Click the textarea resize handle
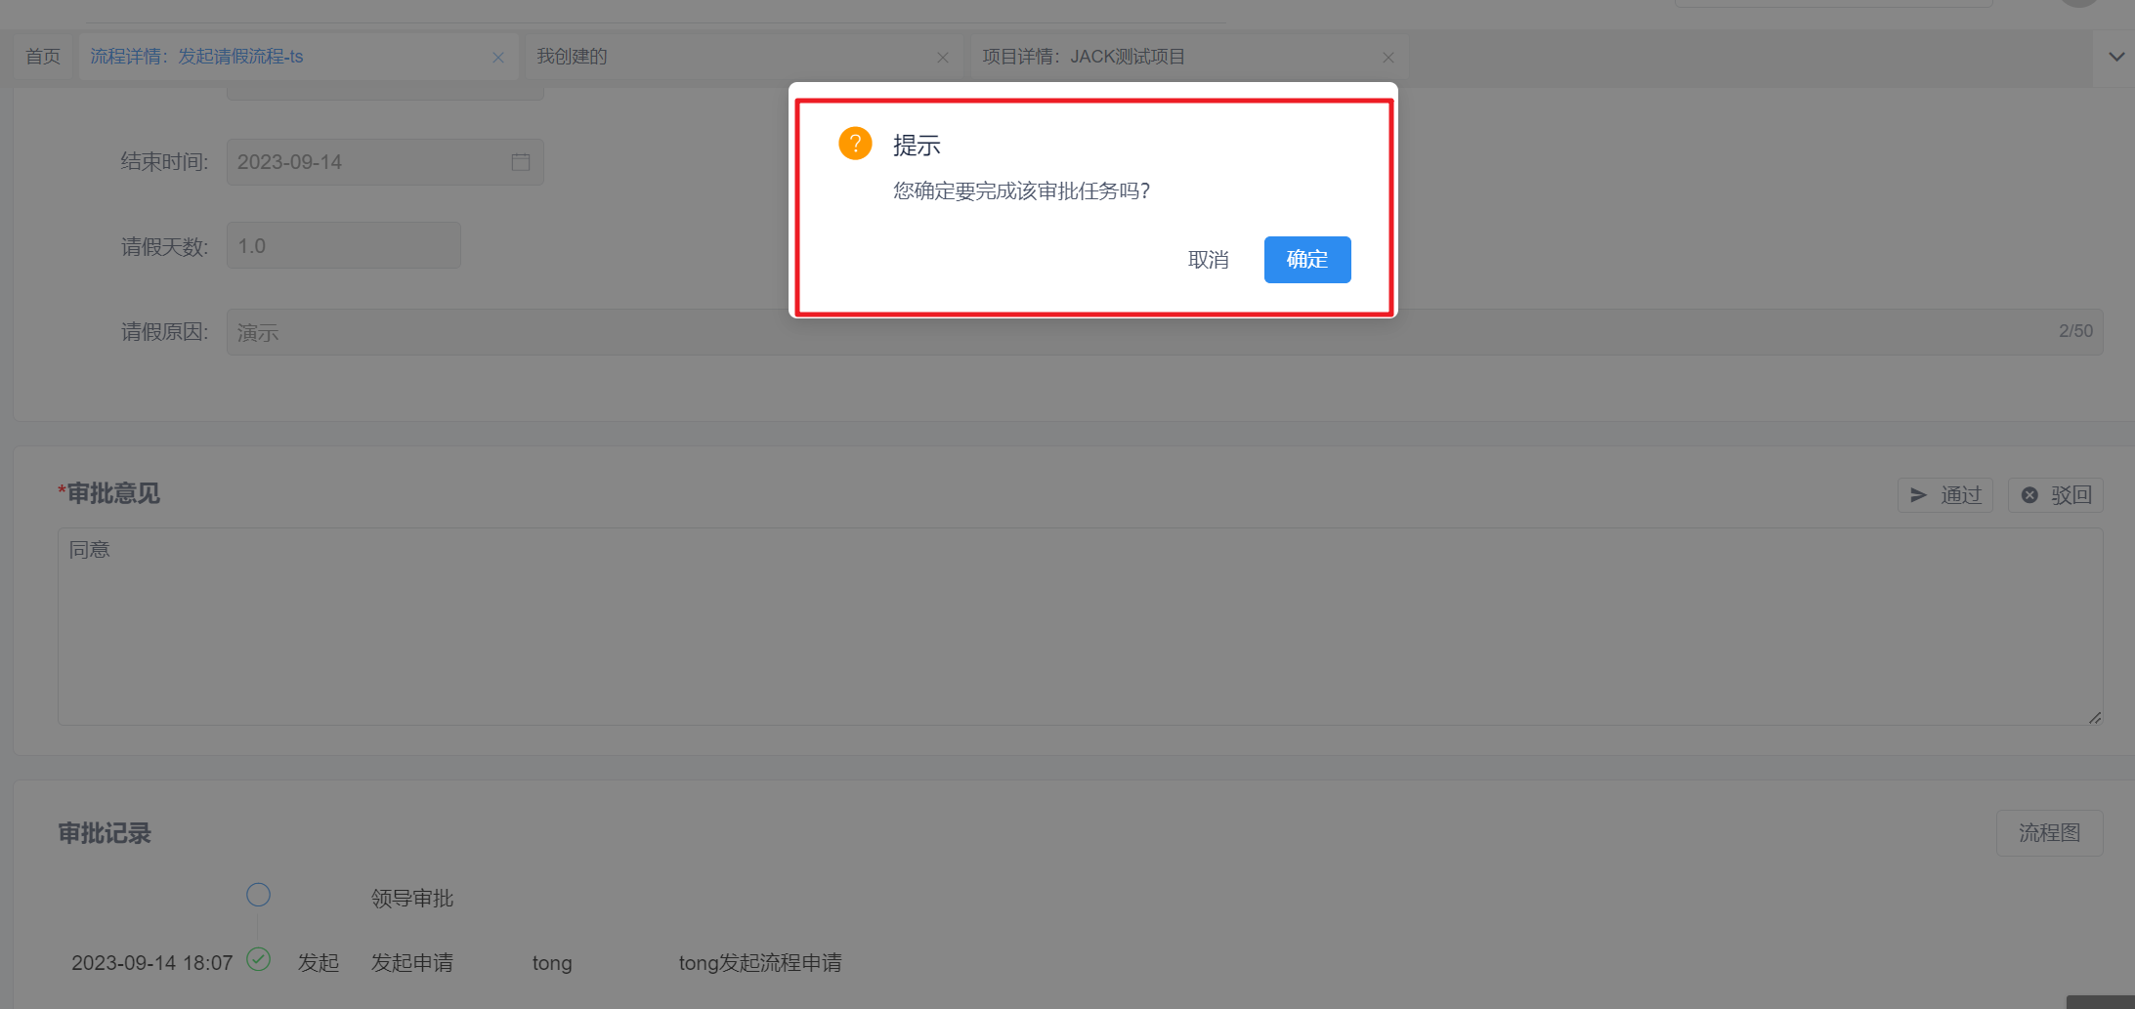2135x1009 pixels. [x=2095, y=717]
